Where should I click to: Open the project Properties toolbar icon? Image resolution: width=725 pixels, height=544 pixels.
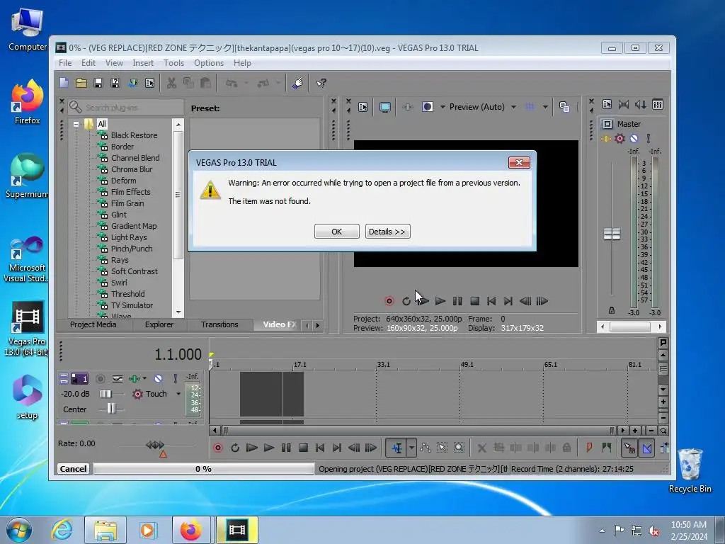pyautogui.click(x=150, y=83)
